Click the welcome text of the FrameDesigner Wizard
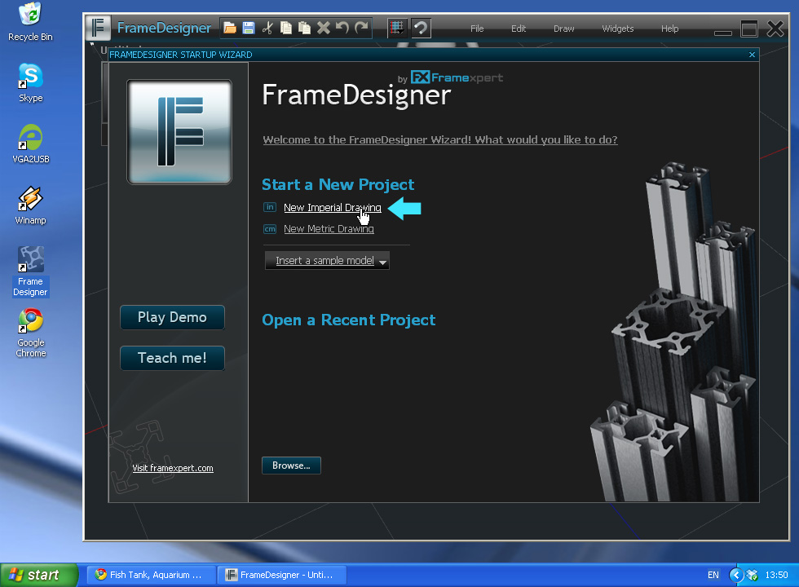799x587 pixels. pyautogui.click(x=440, y=139)
